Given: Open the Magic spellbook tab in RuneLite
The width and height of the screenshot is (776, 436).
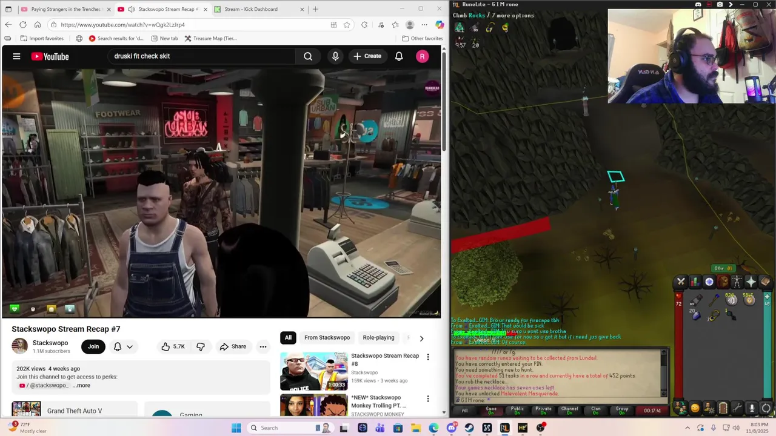Looking at the screenshot, I should [765, 282].
